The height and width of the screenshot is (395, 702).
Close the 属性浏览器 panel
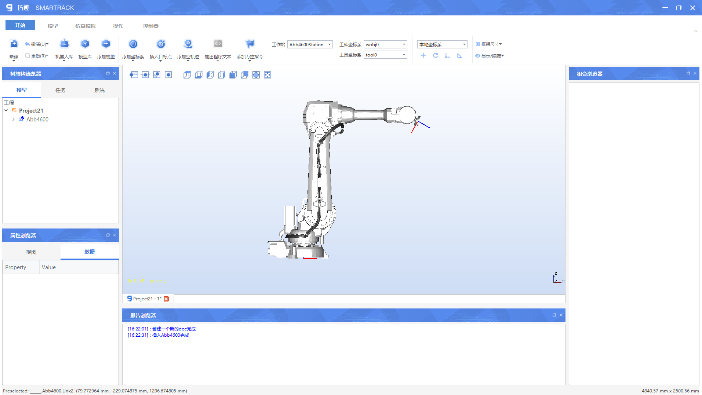point(114,235)
